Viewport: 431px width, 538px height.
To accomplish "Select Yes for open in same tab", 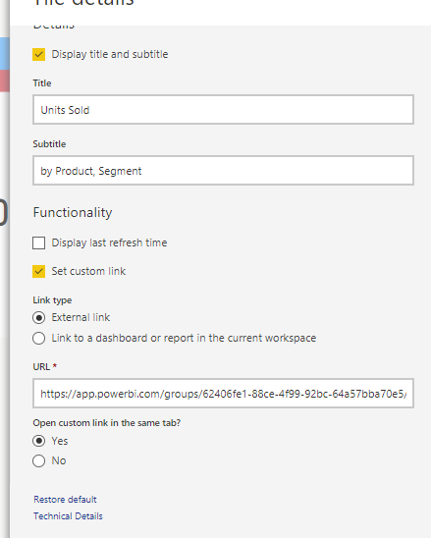I will (38, 441).
